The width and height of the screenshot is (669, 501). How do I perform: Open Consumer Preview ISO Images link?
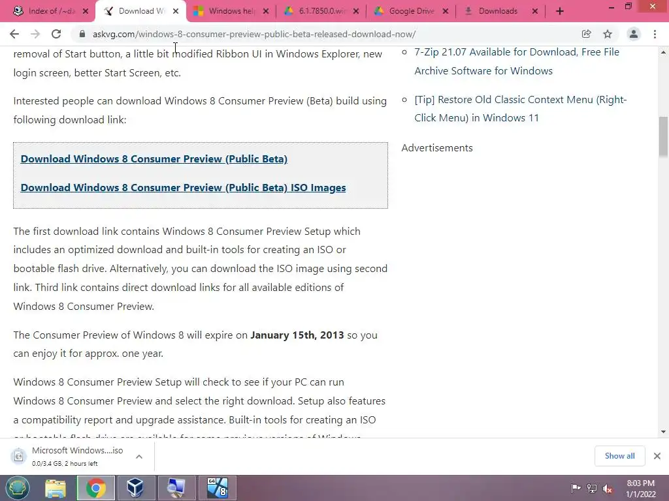coord(183,188)
